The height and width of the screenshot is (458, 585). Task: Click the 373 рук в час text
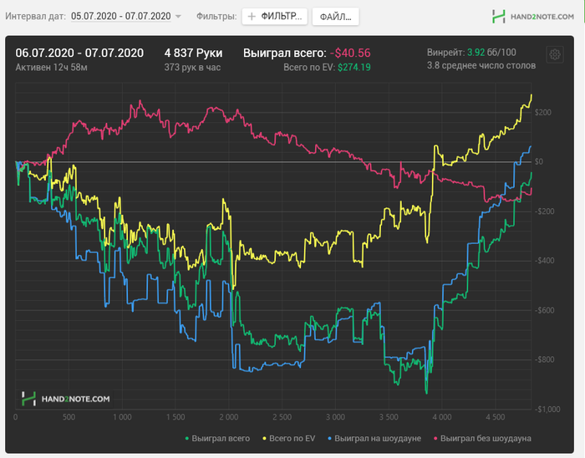(192, 68)
